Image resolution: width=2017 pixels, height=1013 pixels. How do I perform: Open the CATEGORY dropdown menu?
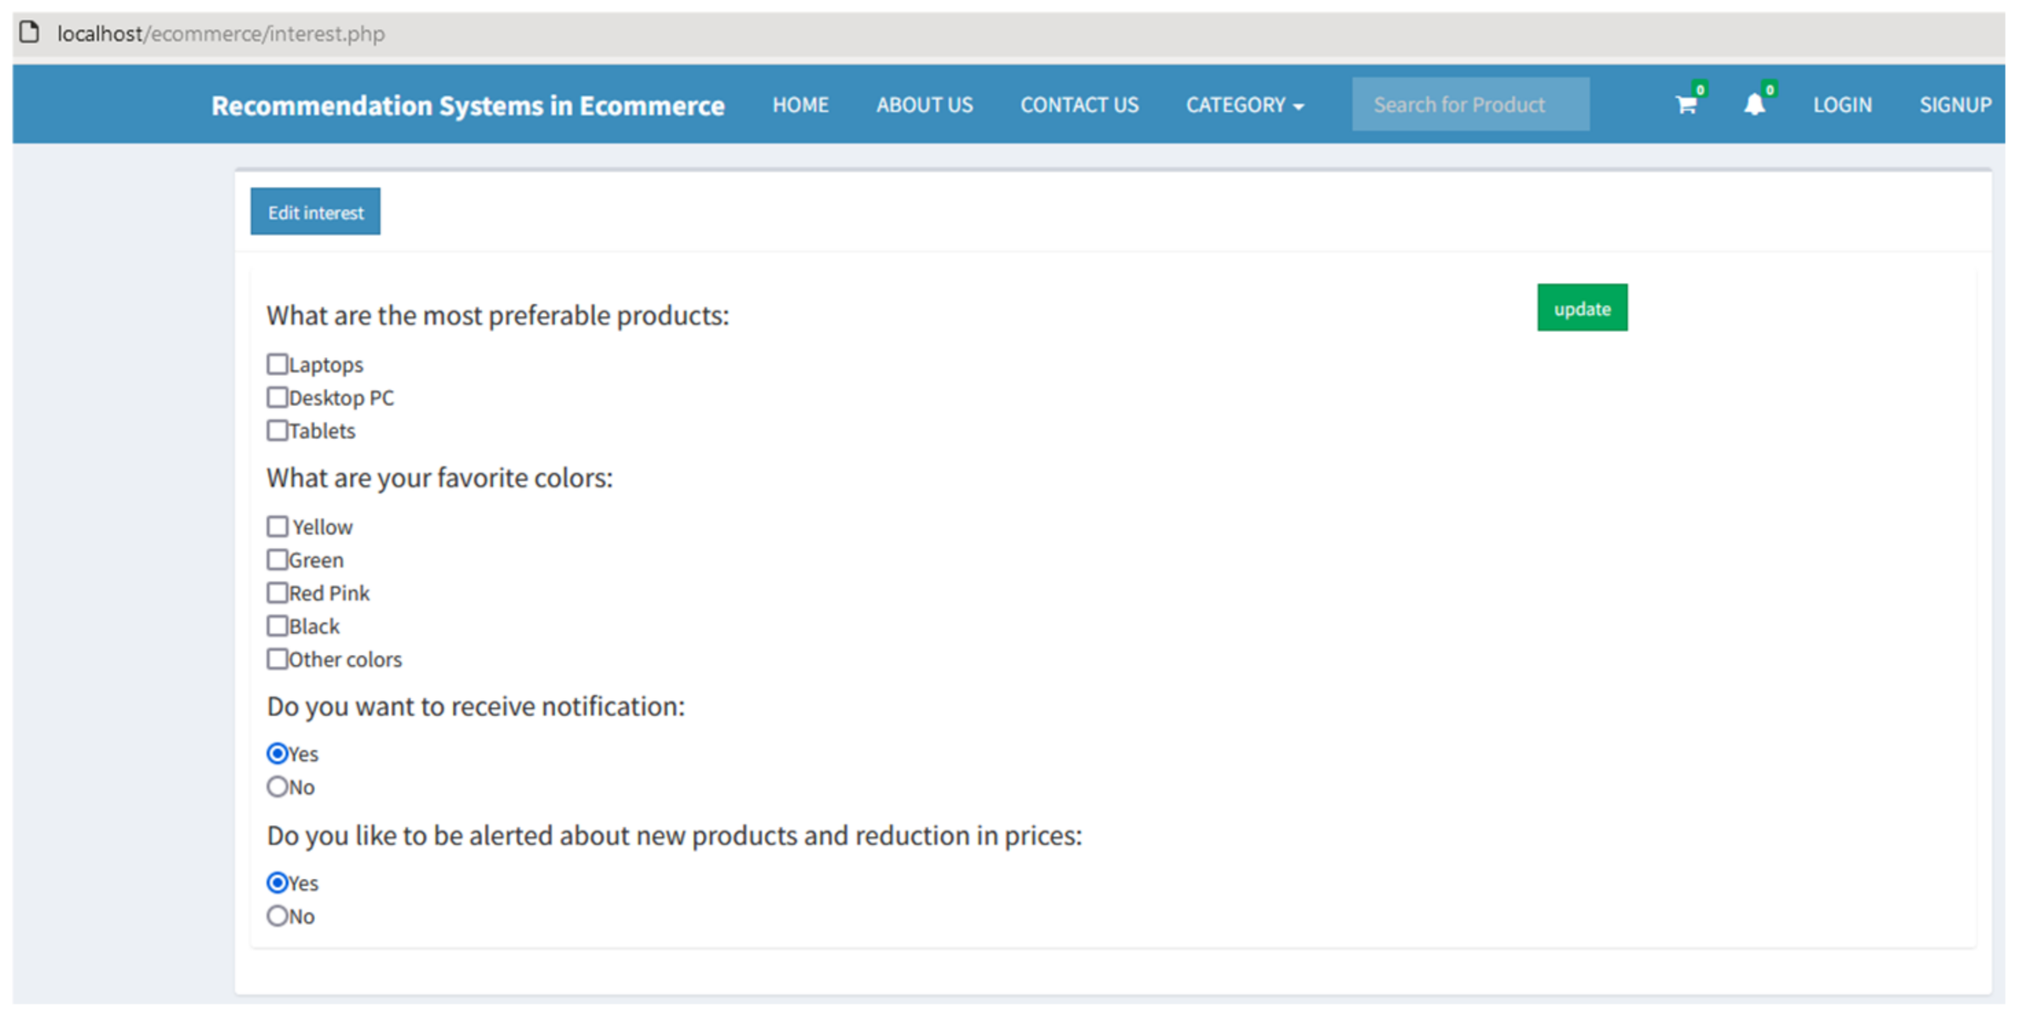(x=1244, y=106)
